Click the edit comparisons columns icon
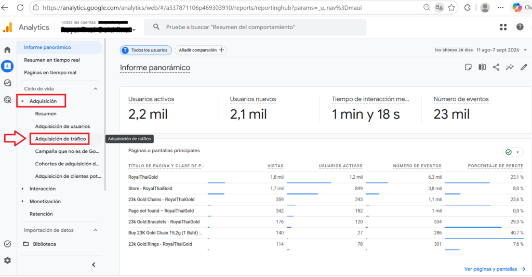Screen dimensions: 532x277 (x=482, y=67)
